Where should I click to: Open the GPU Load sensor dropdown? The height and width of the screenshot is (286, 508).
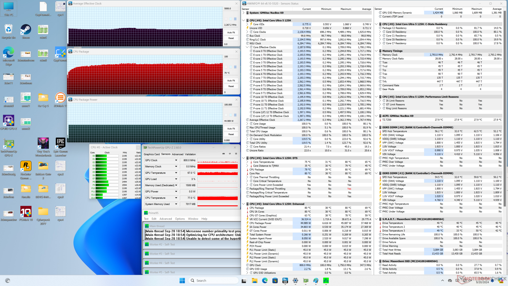tap(176, 179)
